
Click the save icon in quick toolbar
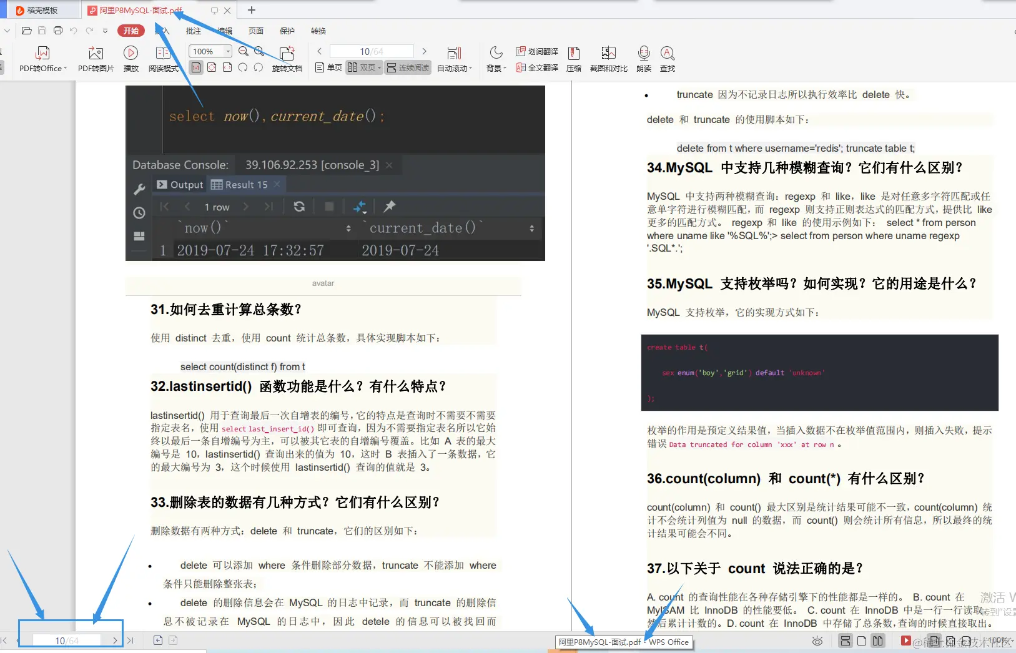pyautogui.click(x=42, y=31)
